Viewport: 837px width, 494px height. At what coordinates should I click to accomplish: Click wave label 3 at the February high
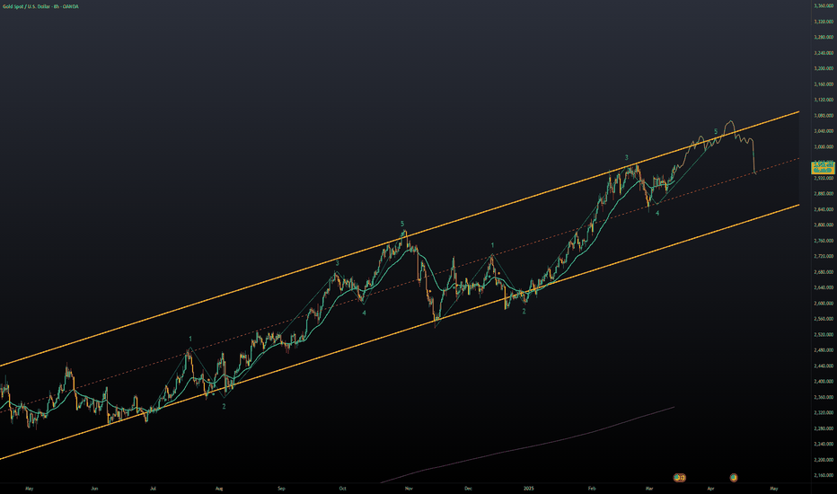(x=627, y=158)
